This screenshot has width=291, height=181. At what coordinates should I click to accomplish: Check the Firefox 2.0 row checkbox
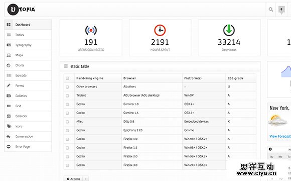click(x=67, y=157)
